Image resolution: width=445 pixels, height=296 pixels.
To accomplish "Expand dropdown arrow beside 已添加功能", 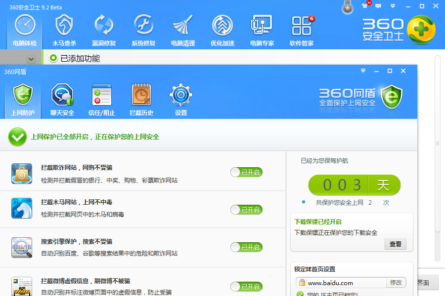I will (31, 59).
